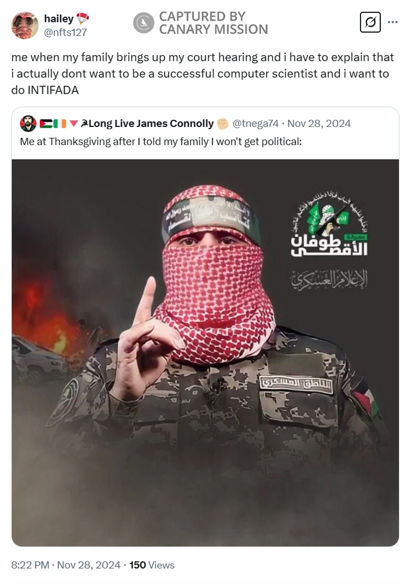Click the parachute emoji next to hailey
The height and width of the screenshot is (583, 408).
tap(83, 18)
